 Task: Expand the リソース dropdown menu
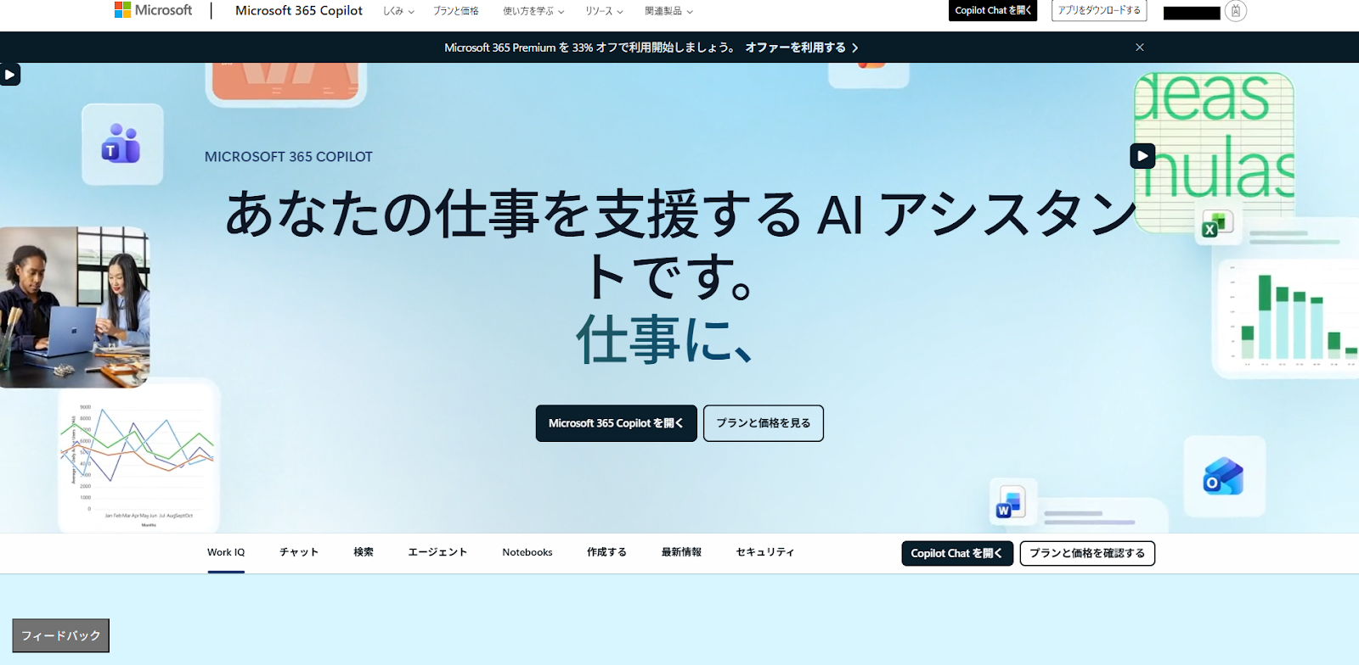pyautogui.click(x=604, y=11)
